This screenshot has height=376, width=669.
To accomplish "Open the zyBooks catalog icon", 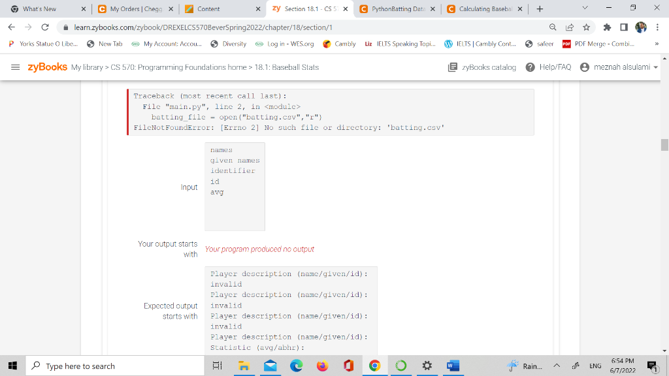I will coord(453,67).
